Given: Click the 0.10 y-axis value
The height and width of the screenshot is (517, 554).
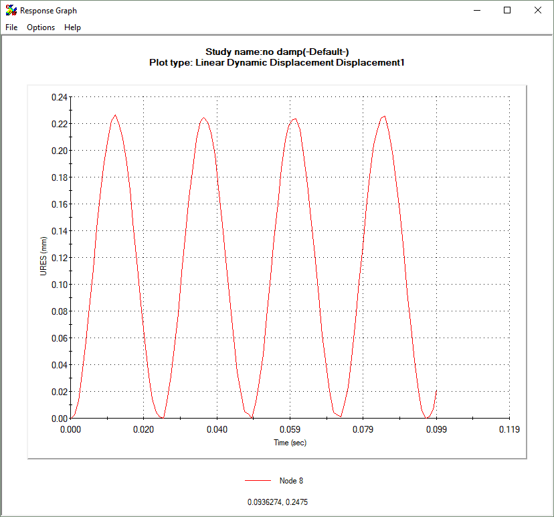Looking at the screenshot, I should [60, 285].
